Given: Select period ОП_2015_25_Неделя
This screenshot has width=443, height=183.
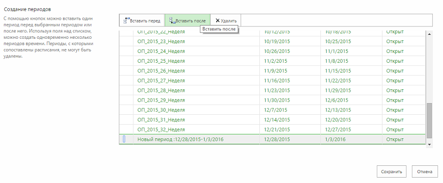Looking at the screenshot, I should click(x=161, y=61).
